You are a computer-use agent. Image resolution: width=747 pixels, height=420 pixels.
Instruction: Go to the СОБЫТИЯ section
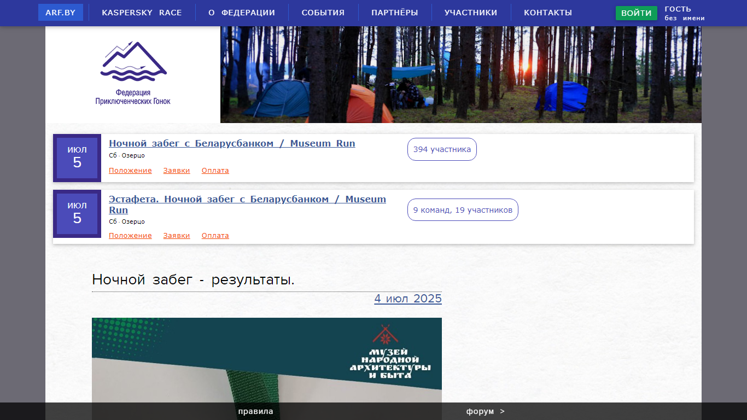[x=323, y=13]
